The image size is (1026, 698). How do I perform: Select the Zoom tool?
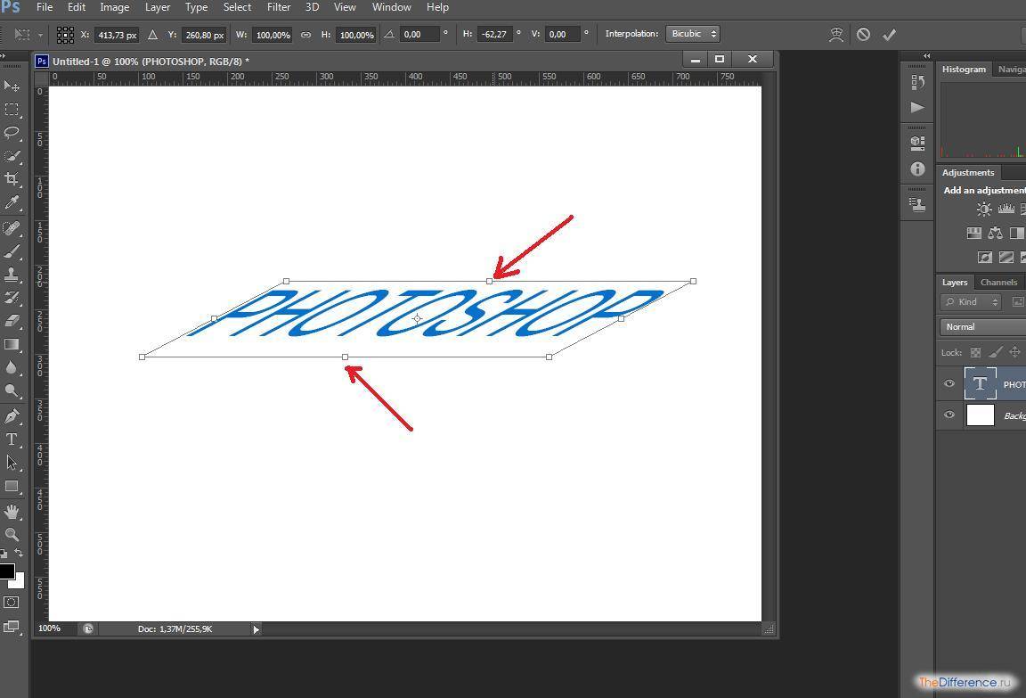pos(12,535)
